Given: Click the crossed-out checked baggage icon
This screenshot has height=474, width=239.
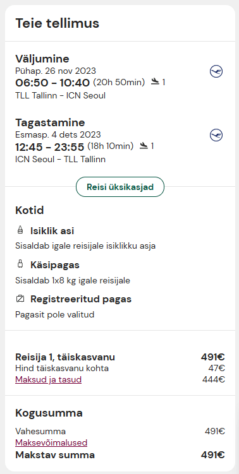Looking at the screenshot, I should click(20, 299).
